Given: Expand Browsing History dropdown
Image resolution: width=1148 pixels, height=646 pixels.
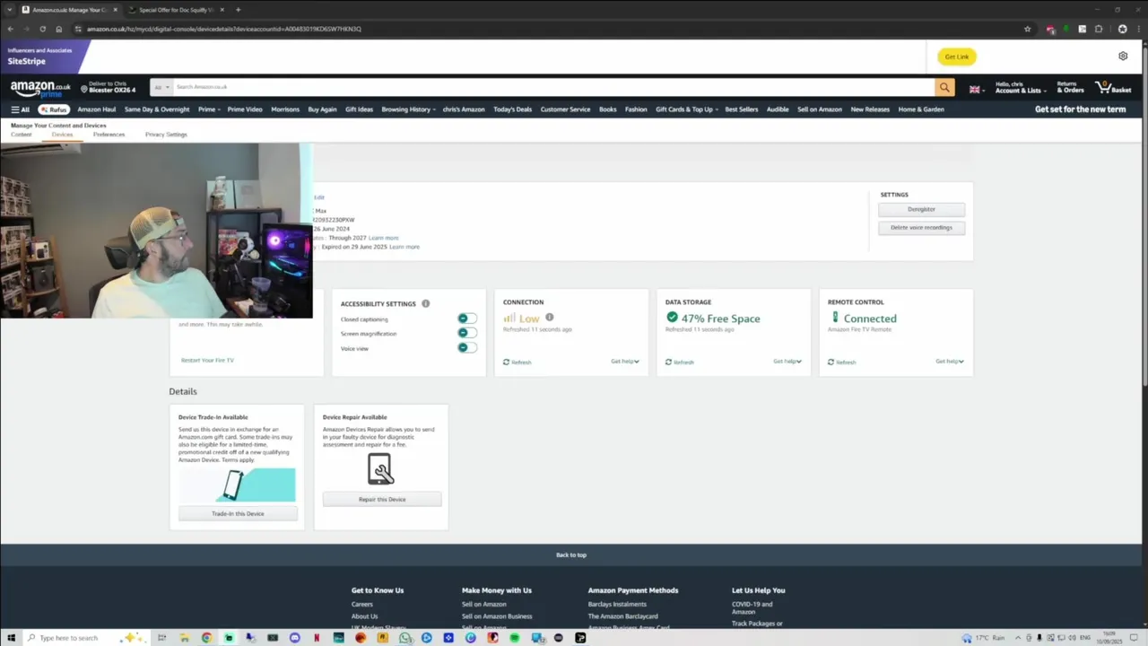Looking at the screenshot, I should point(408,109).
